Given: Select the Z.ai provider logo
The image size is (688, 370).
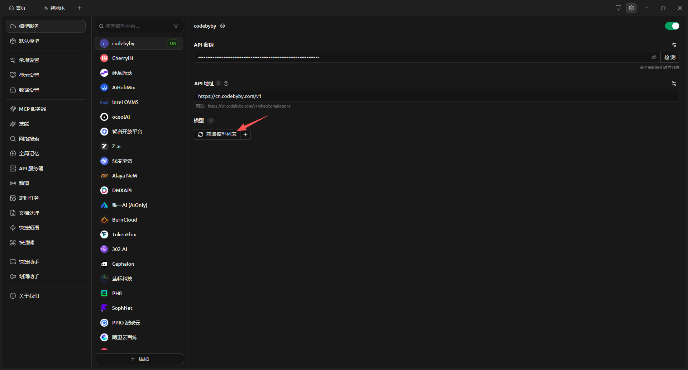Looking at the screenshot, I should [104, 146].
